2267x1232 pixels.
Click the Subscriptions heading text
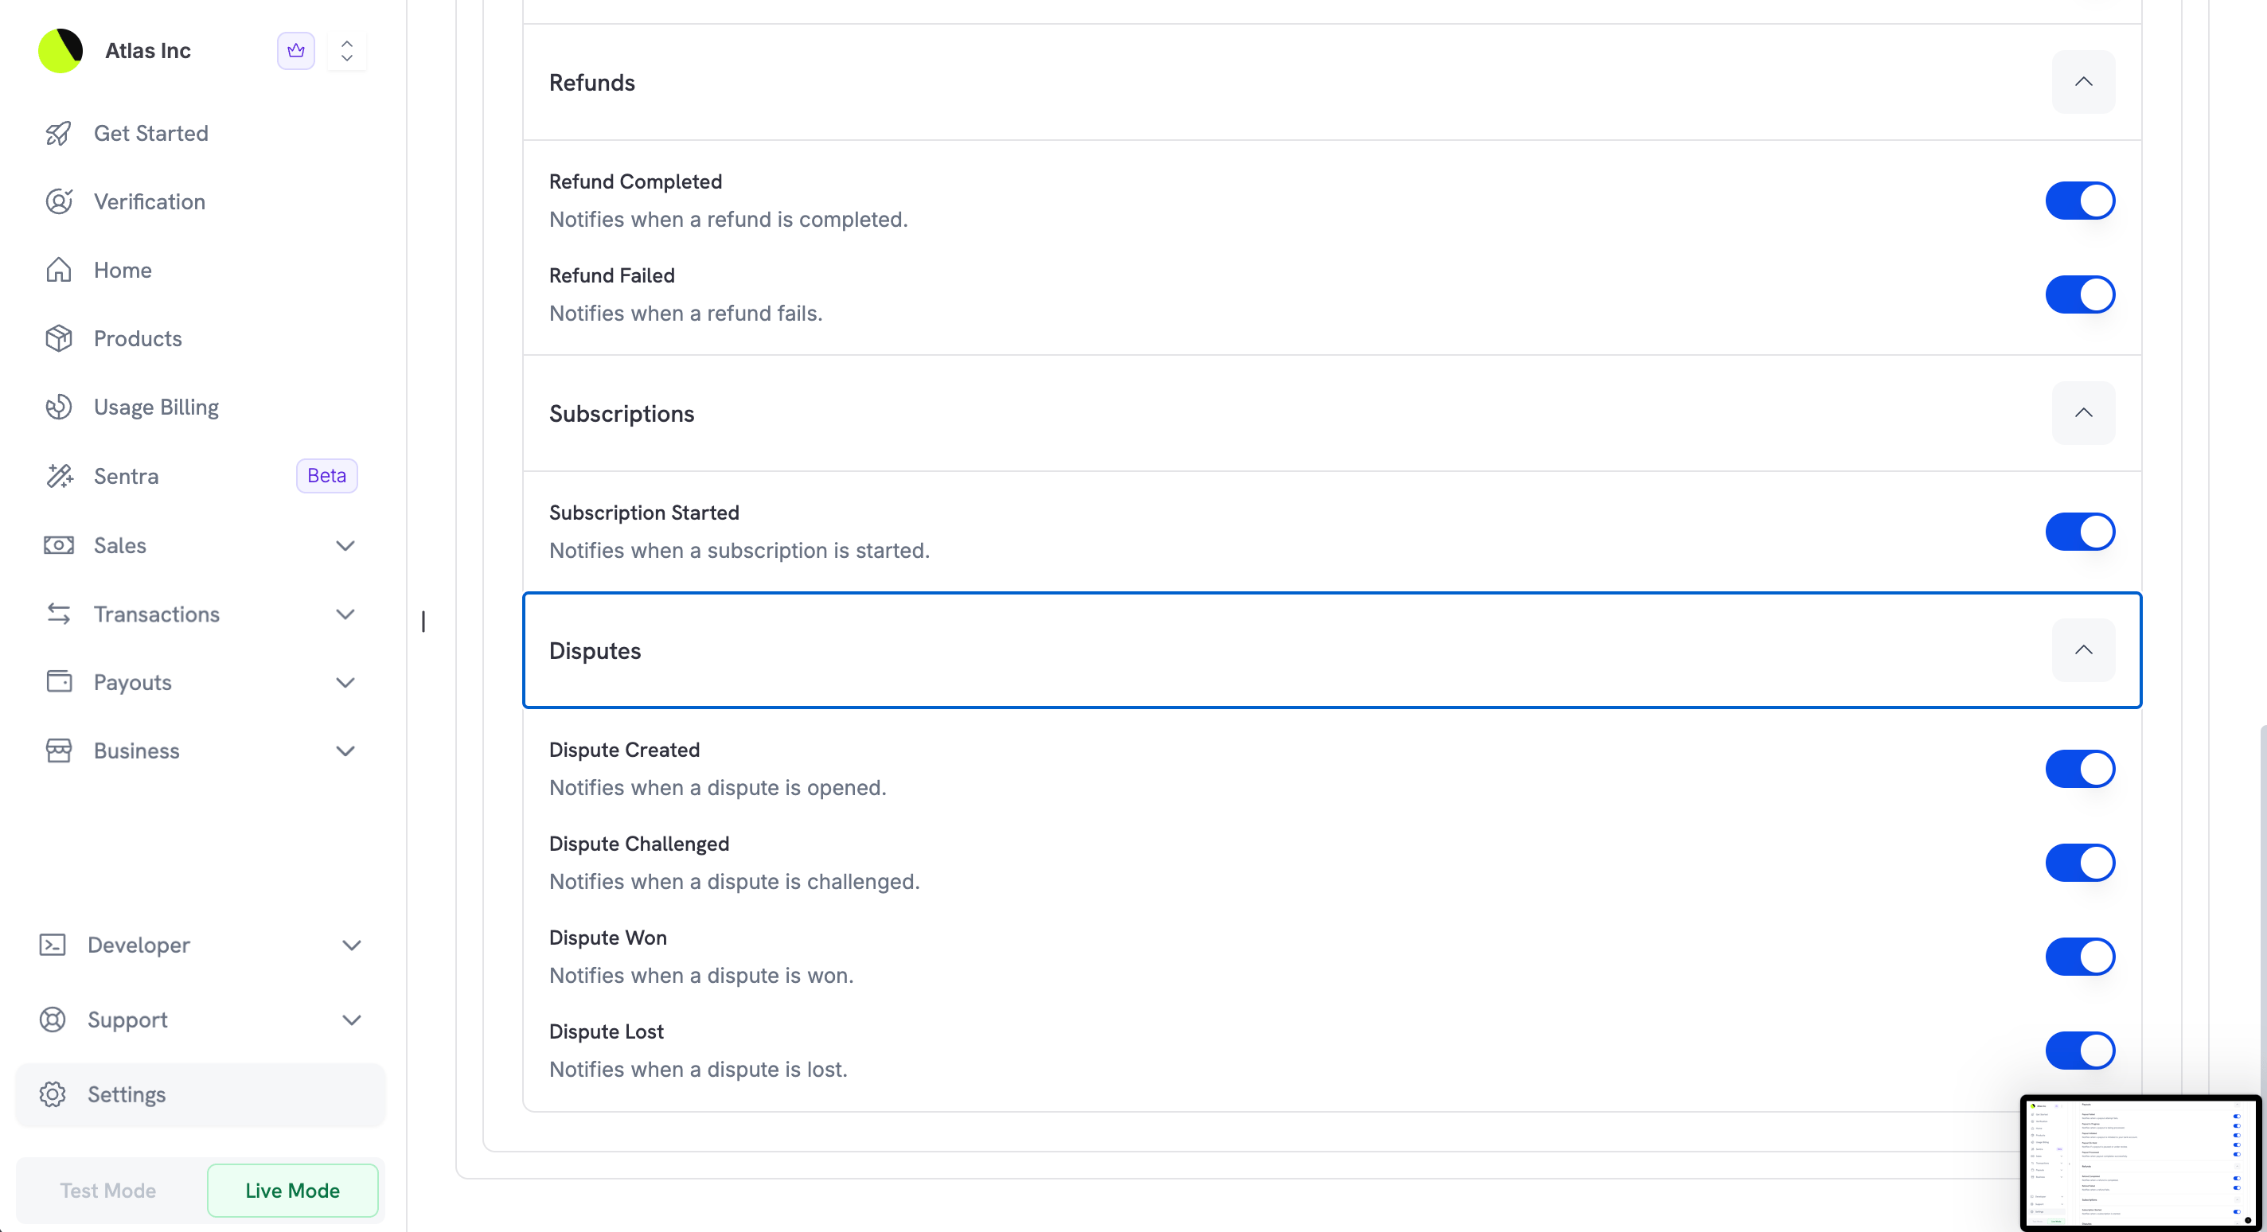click(622, 414)
